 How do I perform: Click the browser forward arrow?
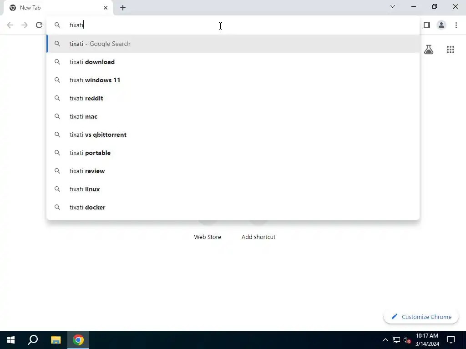25,25
